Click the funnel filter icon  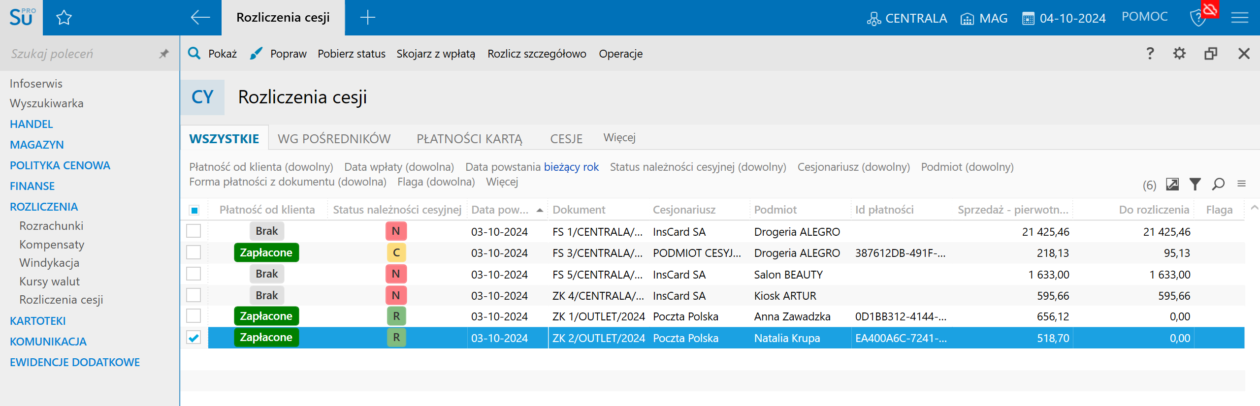1195,184
